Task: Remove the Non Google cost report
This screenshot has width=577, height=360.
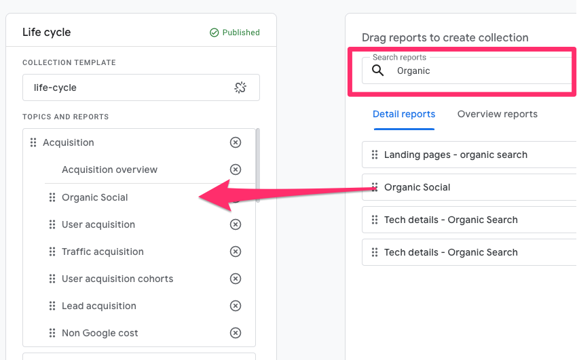Action: [x=236, y=333]
